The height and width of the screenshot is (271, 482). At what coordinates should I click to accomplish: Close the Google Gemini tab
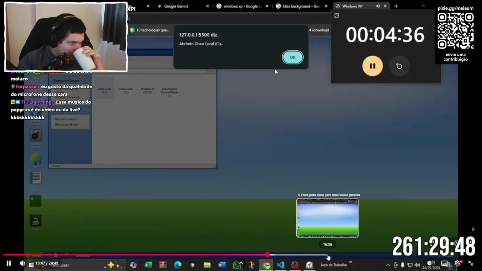pos(207,6)
